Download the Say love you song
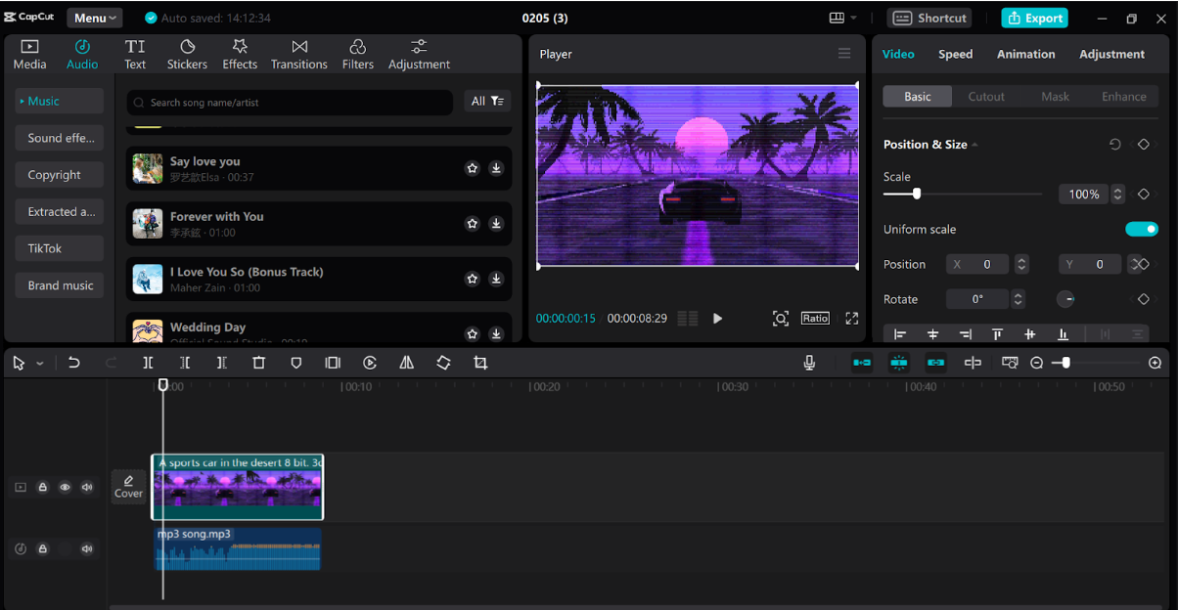This screenshot has width=1178, height=610. pos(496,168)
